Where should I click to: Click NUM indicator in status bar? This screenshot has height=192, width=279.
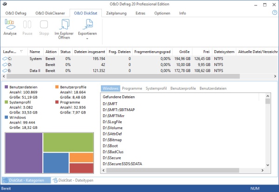click(x=255, y=188)
